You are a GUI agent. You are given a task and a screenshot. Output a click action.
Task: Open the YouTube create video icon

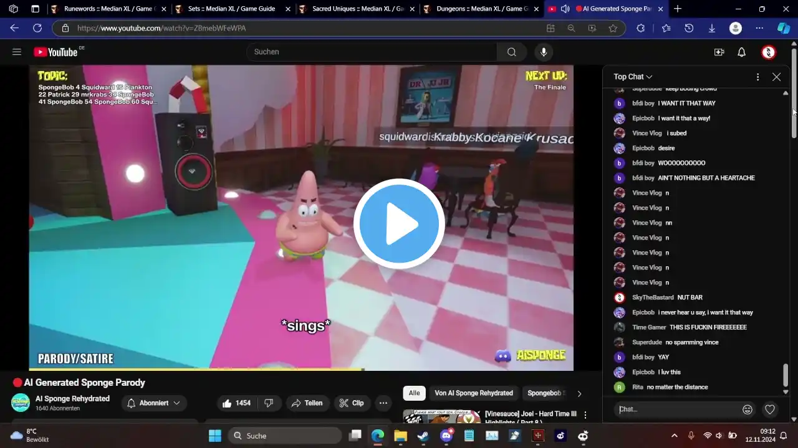point(719,52)
